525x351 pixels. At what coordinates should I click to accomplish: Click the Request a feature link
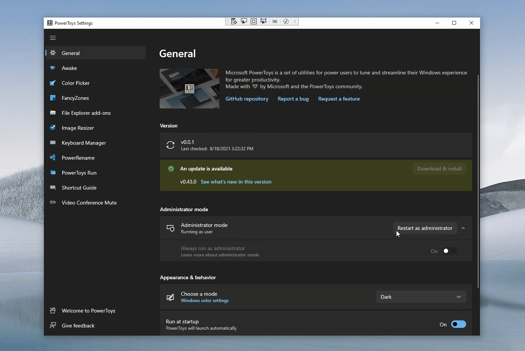point(339,99)
